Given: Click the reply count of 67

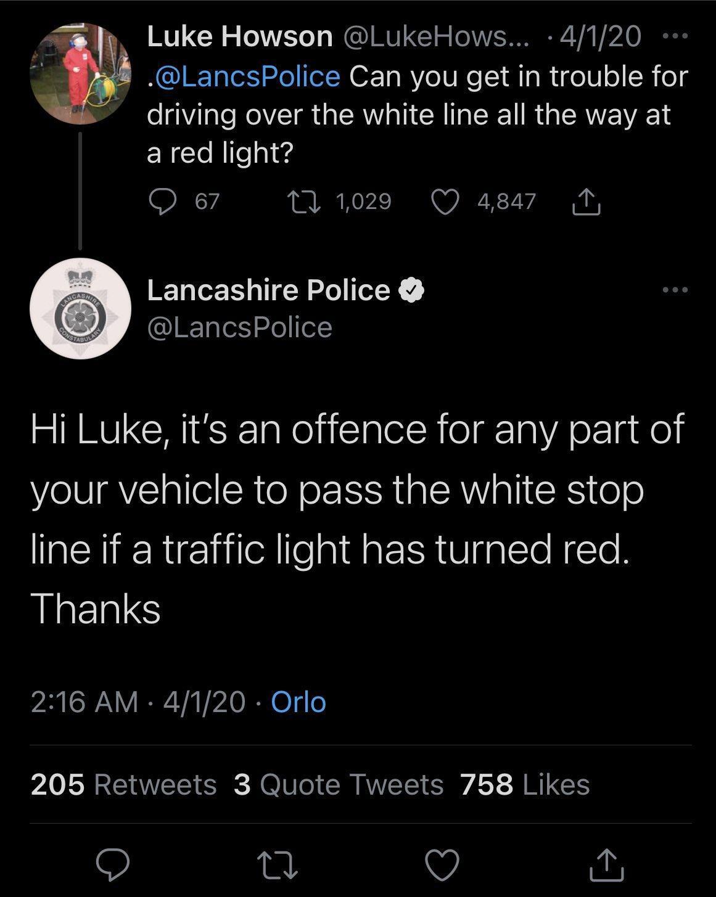Looking at the screenshot, I should [205, 200].
